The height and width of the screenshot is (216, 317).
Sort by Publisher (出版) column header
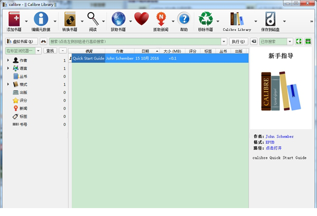pos(239,51)
